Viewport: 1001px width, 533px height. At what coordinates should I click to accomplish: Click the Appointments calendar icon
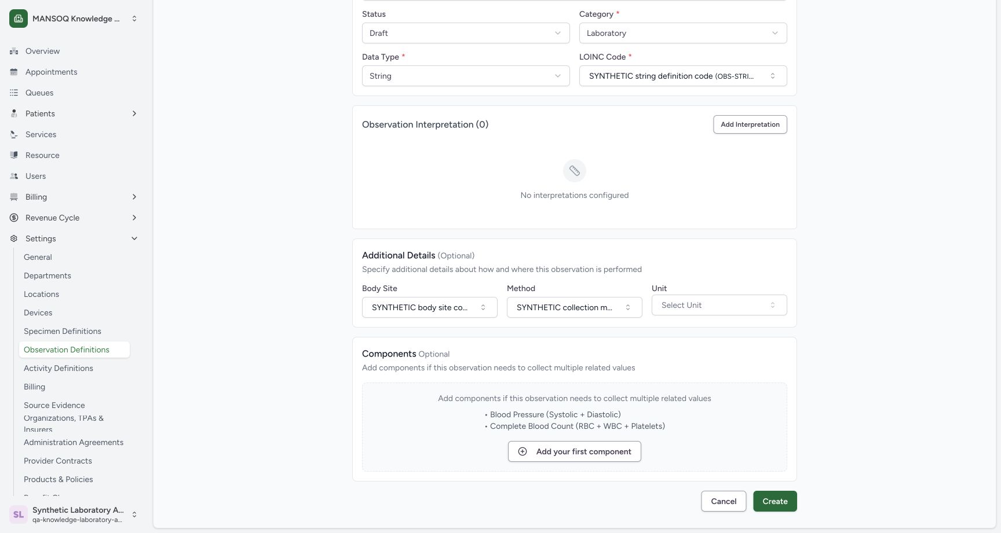click(14, 72)
